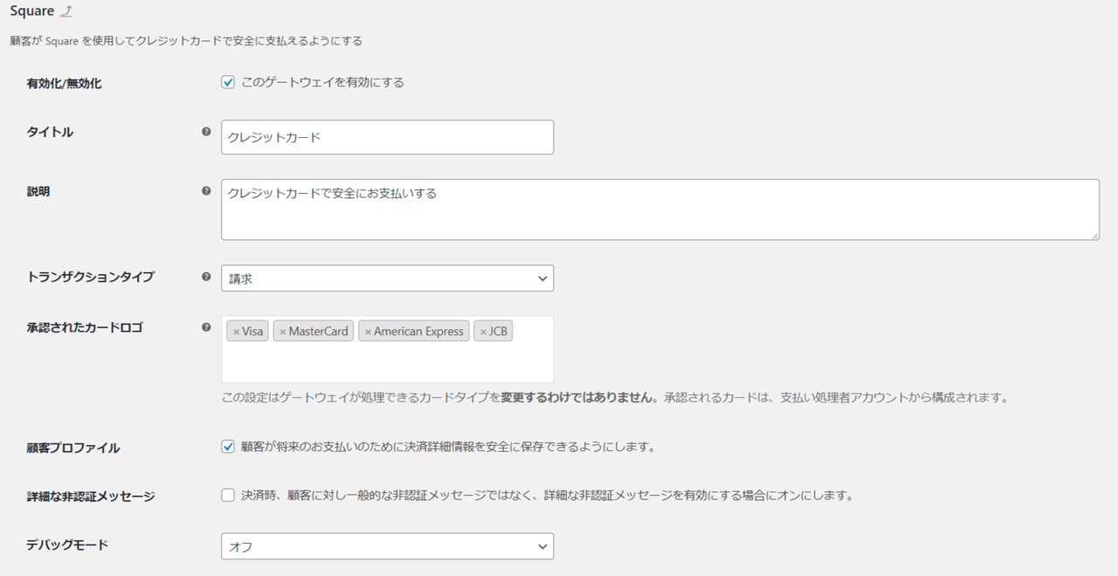Click the タイトル text field
Image resolution: width=1118 pixels, height=576 pixels.
click(387, 137)
